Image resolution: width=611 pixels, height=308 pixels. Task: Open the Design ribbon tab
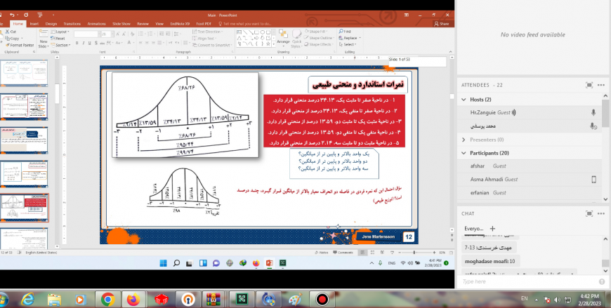point(51,24)
